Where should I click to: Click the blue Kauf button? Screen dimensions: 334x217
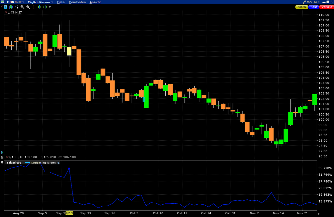click(x=314, y=7)
